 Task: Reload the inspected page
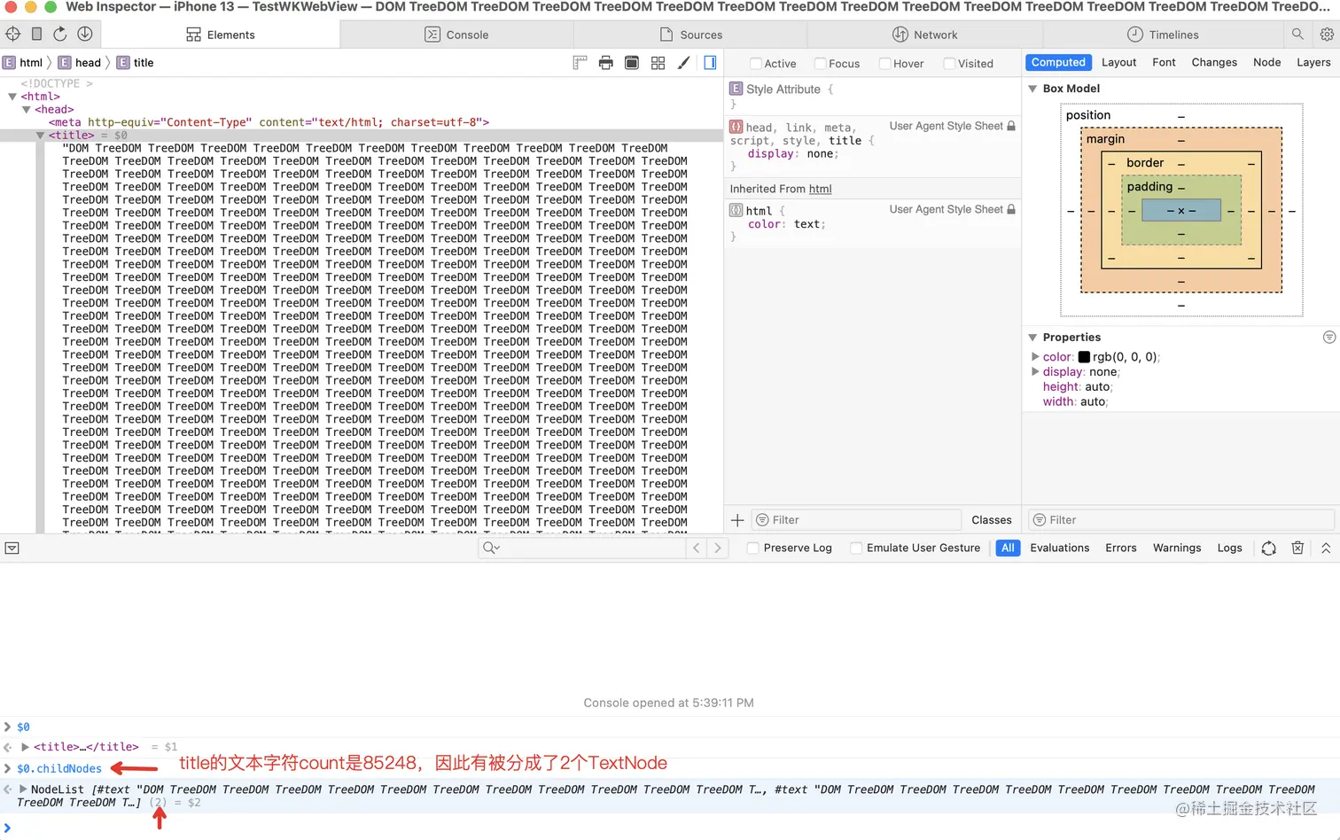(60, 35)
